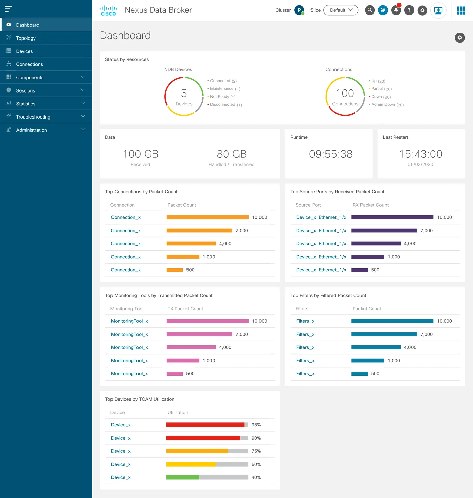
Task: Click the Troubleshooting tools icon
Action: coord(9,116)
